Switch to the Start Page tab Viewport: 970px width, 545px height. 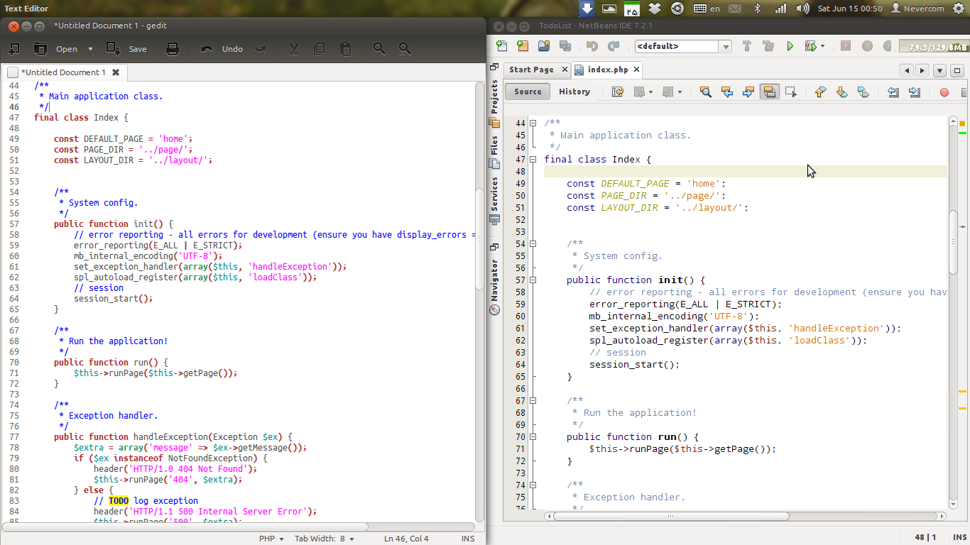(531, 70)
